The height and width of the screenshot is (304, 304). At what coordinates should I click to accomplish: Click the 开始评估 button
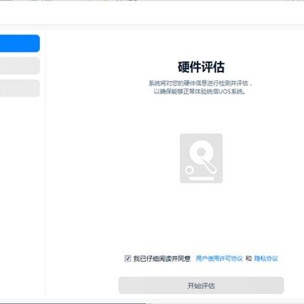(201, 285)
